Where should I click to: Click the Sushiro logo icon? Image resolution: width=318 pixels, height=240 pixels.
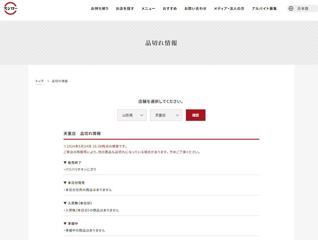click(11, 8)
